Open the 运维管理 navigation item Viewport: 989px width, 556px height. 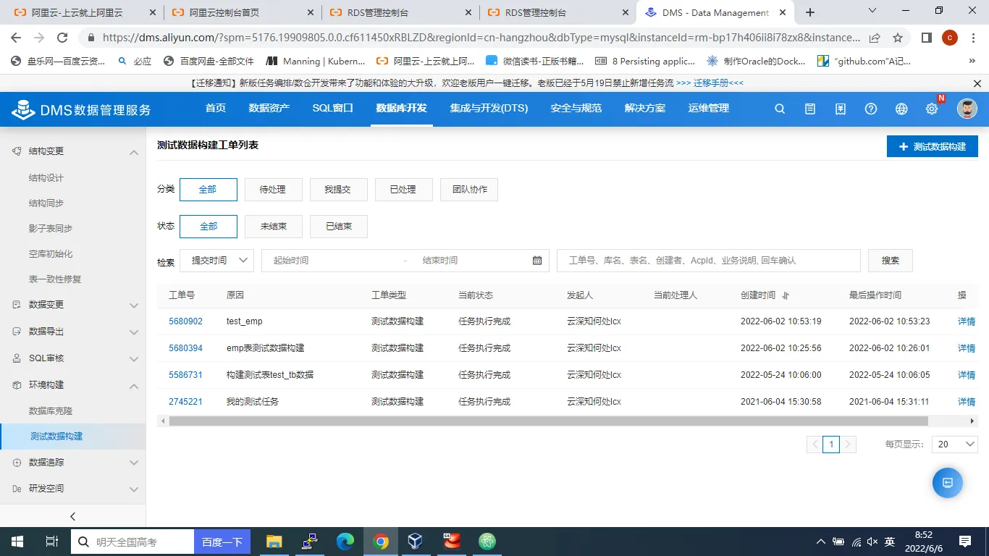pos(709,109)
